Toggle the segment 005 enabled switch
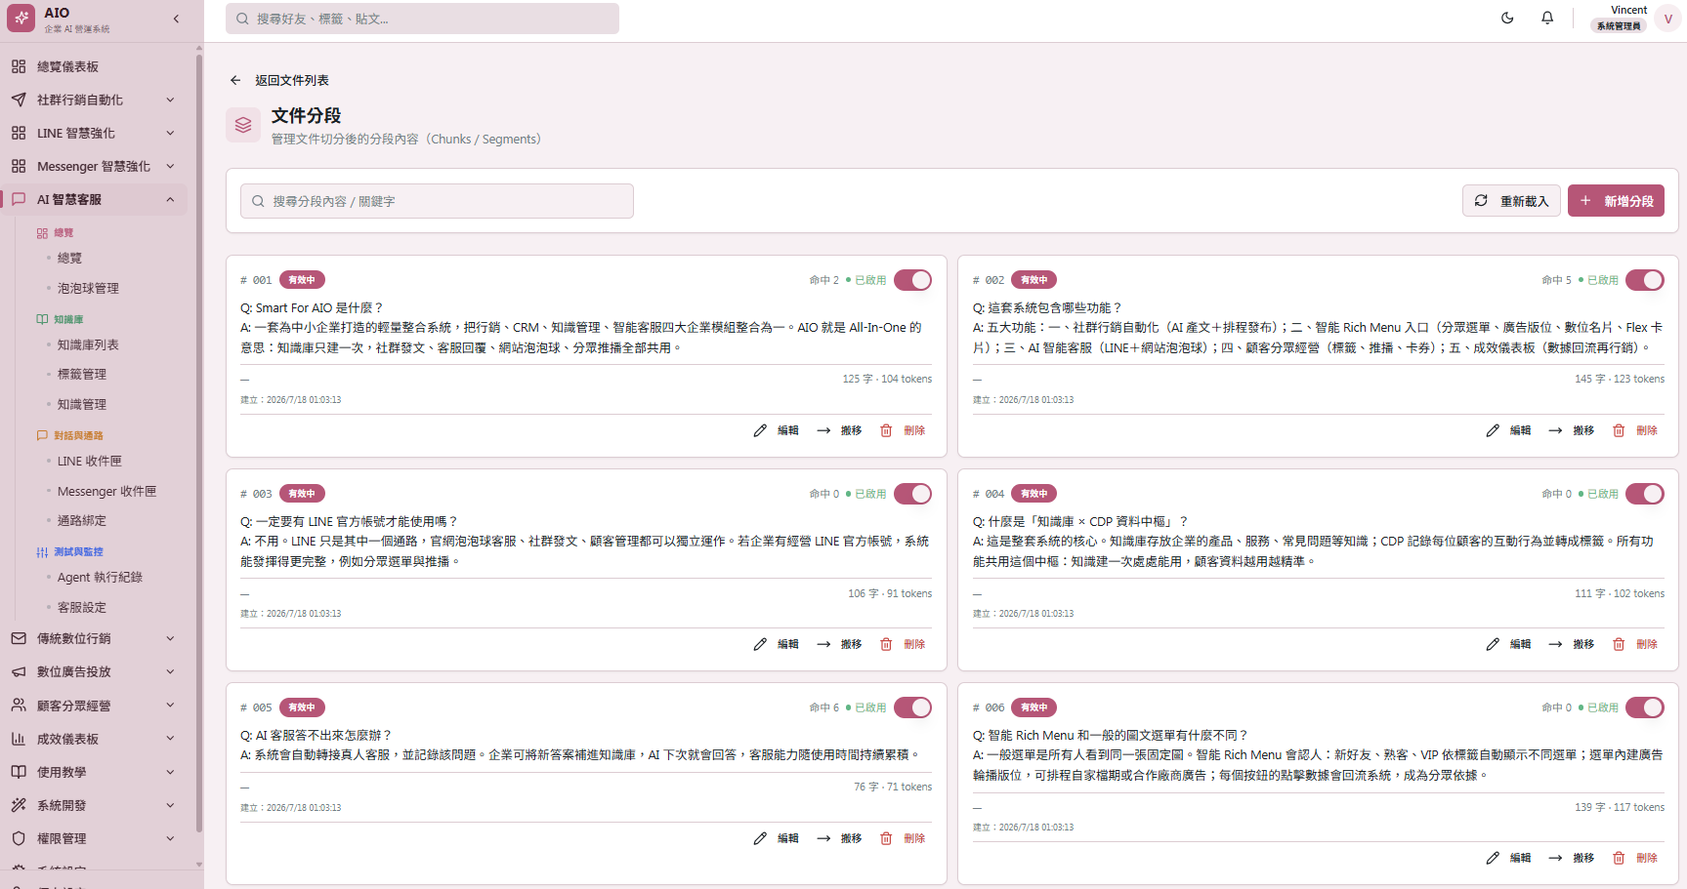The height and width of the screenshot is (889, 1687). pos(912,707)
